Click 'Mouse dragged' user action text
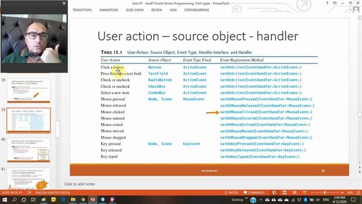The height and width of the screenshot is (204, 362). (x=113, y=137)
